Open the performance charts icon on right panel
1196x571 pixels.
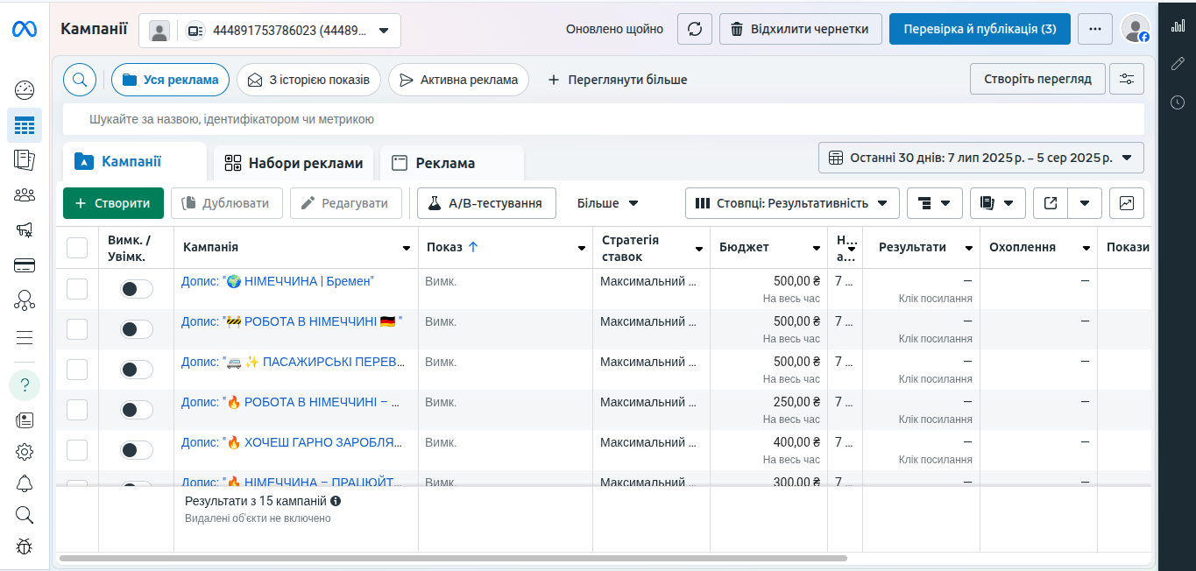(1178, 26)
